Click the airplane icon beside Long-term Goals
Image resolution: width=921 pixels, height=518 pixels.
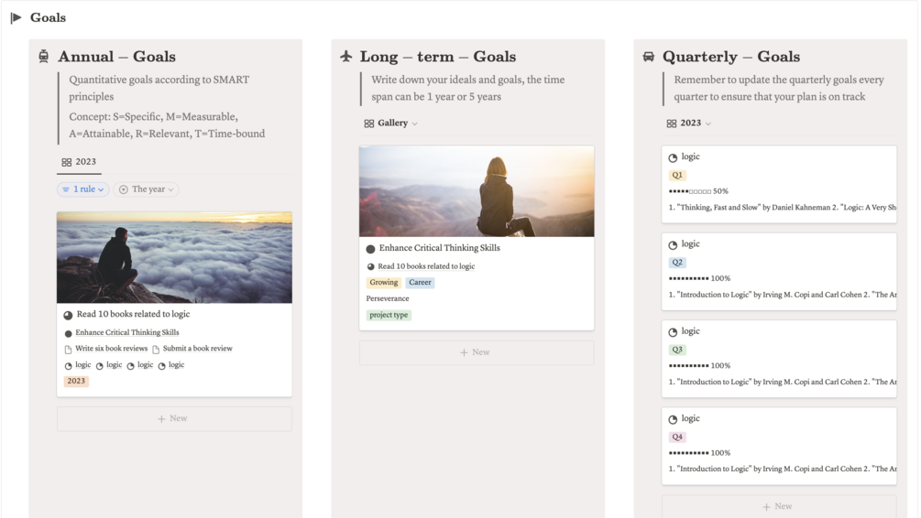346,57
